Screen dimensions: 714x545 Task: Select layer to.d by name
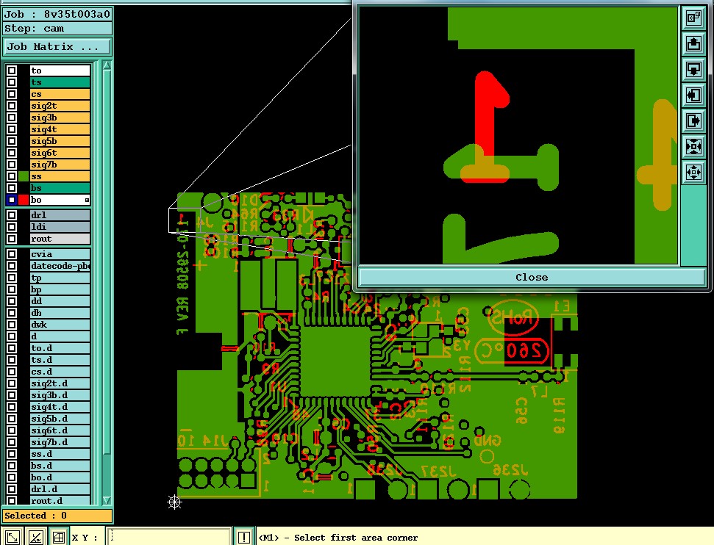tap(60, 348)
